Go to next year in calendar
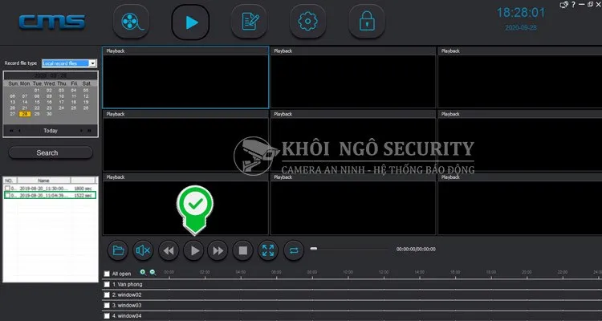The width and height of the screenshot is (602, 321). pyautogui.click(x=89, y=131)
